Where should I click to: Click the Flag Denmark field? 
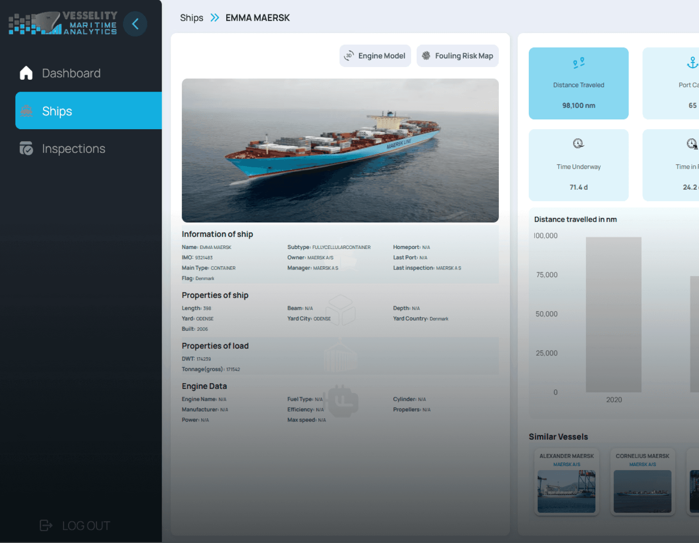198,278
